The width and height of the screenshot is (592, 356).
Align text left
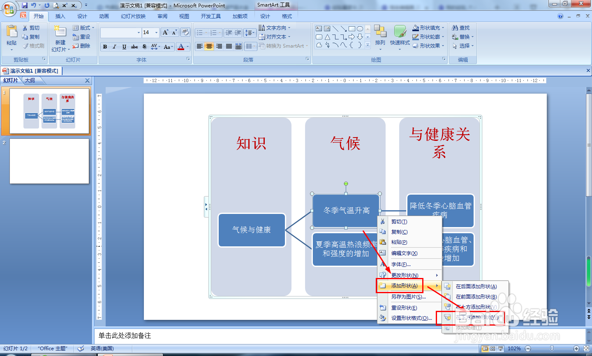click(x=199, y=46)
